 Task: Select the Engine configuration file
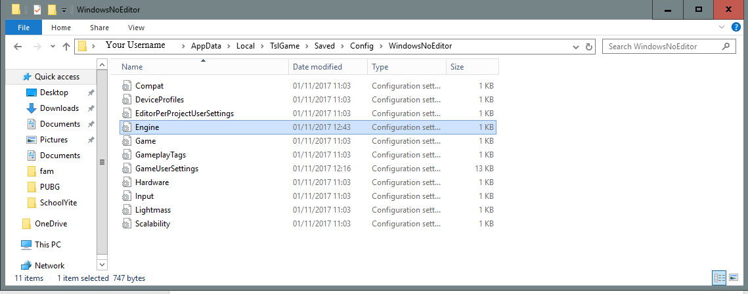click(308, 127)
